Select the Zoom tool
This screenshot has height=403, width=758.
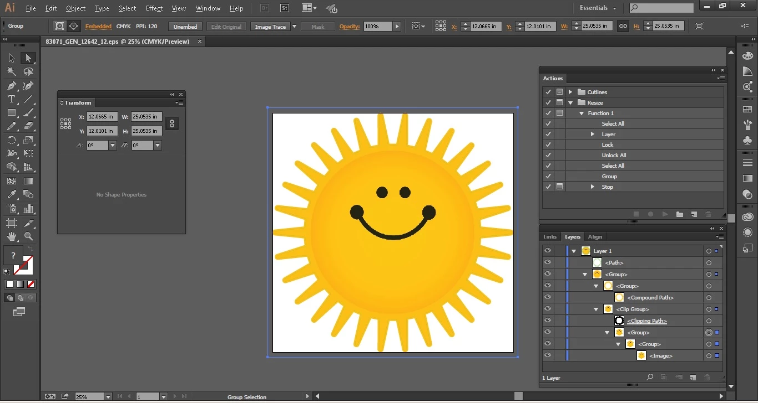tap(28, 236)
